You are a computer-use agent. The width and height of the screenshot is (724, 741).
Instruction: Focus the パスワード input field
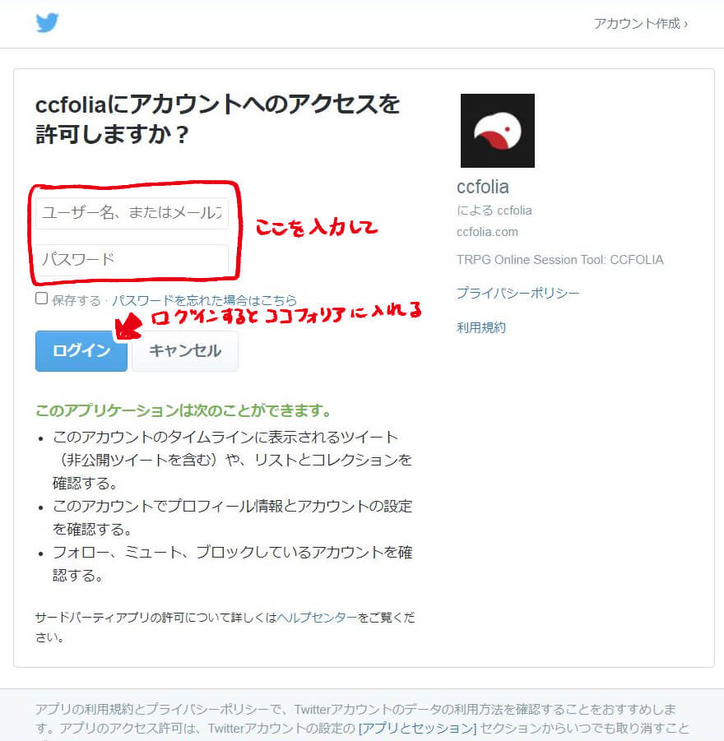pyautogui.click(x=132, y=259)
